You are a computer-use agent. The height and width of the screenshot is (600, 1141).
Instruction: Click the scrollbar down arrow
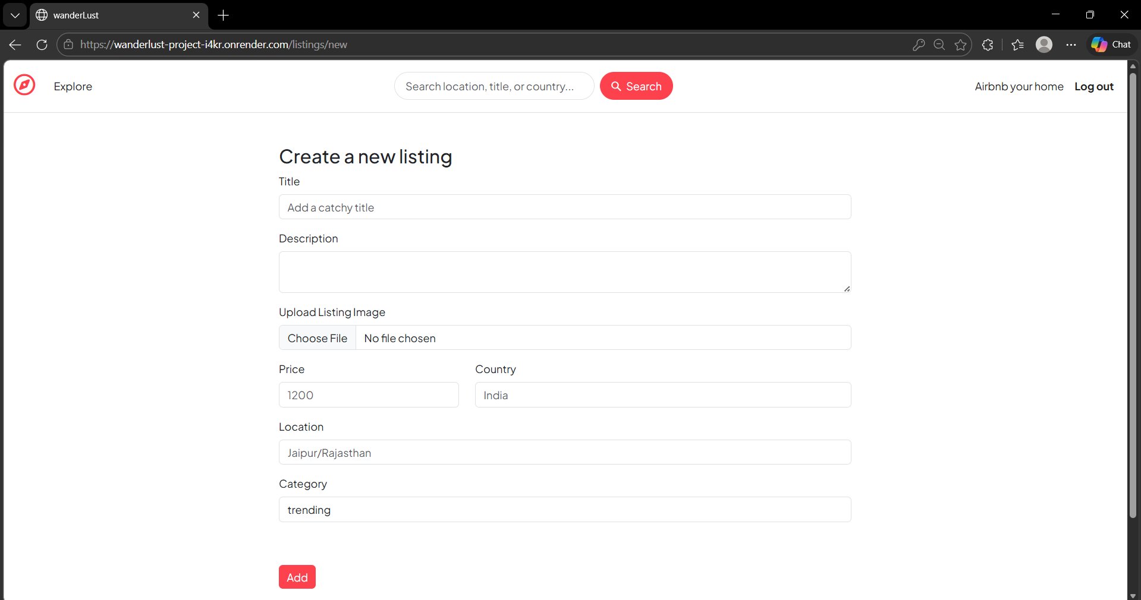[1133, 595]
